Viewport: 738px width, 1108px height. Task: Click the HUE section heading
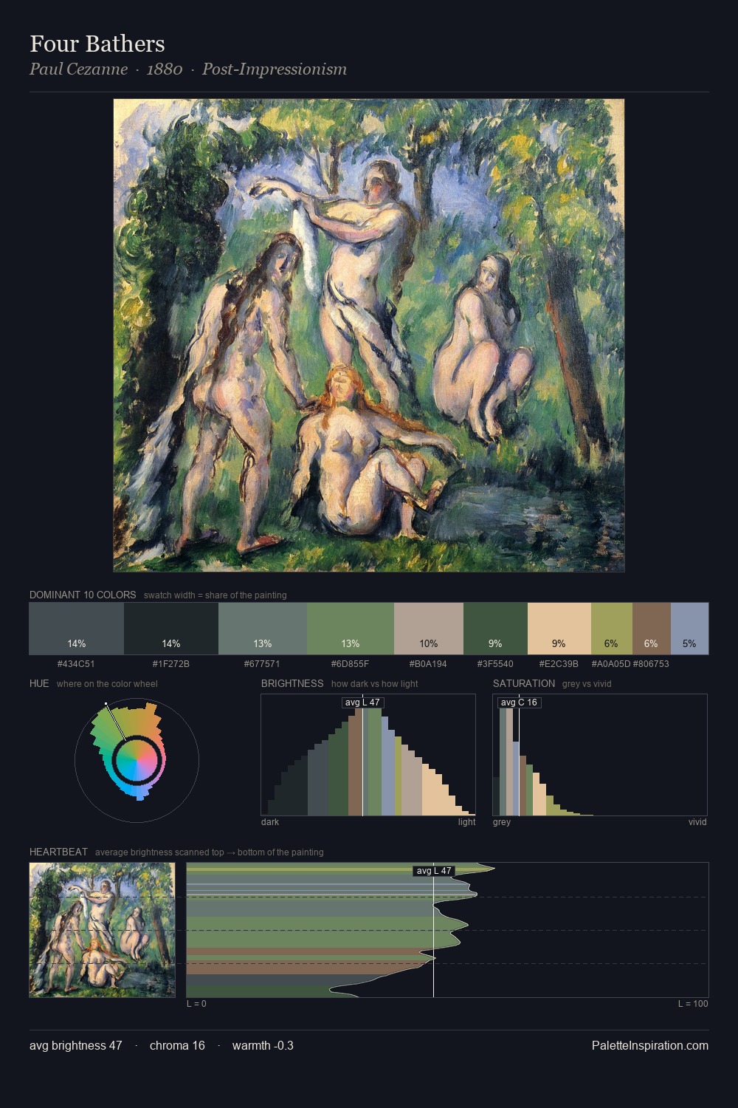click(39, 683)
